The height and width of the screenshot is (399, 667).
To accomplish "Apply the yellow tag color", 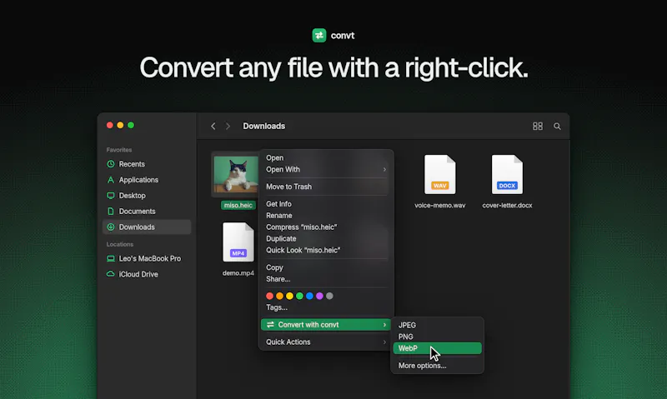I will coord(289,296).
